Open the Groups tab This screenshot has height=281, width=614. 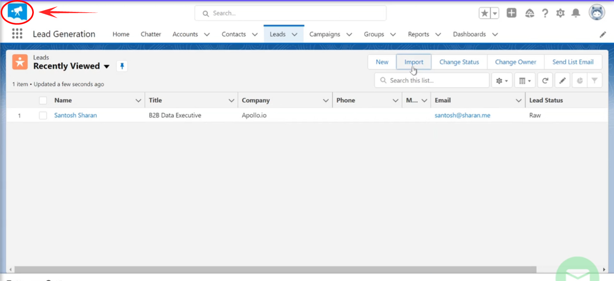[x=374, y=34]
